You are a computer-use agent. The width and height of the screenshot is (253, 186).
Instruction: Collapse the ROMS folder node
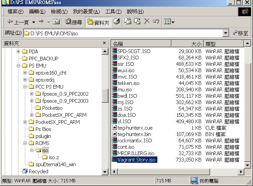(x=25, y=143)
